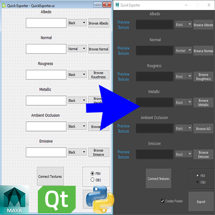Click Connect Textures in Maya Quick Exporter
Image resolution: width=215 pixels, height=215 pixels.
[159, 178]
